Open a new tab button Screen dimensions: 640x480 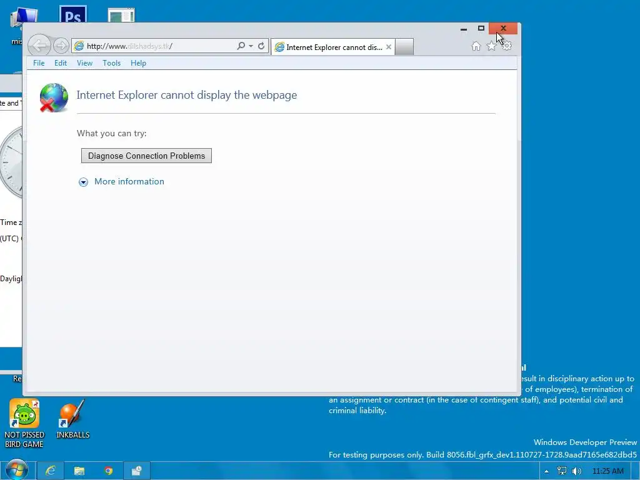404,47
